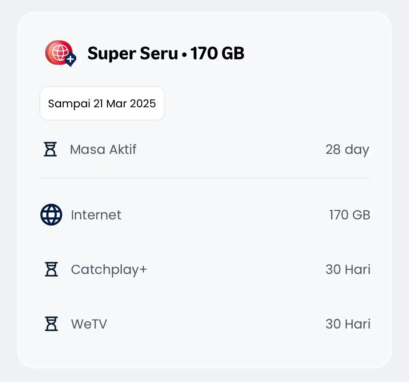The width and height of the screenshot is (409, 382).
Task: Open the WeTV benefit label
Action: (89, 324)
